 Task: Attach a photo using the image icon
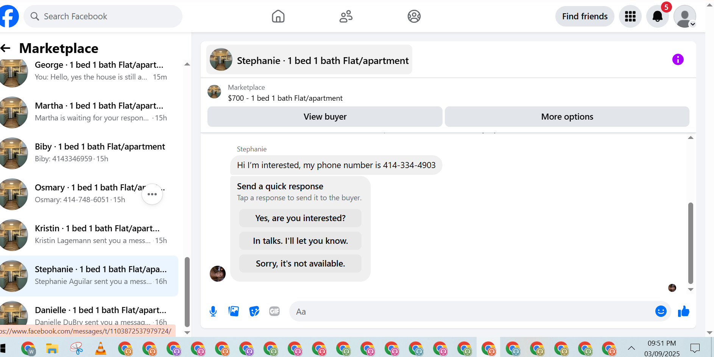[234, 311]
